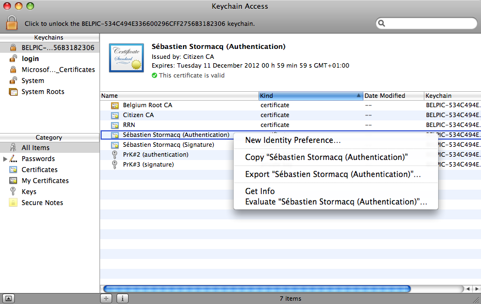Click the Sébastien Stormacq (Authentication) row icon
The image size is (481, 304).
115,135
